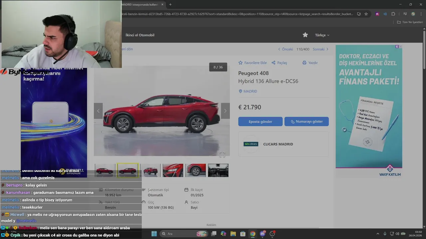
Task: Click the taskbar search box Ara
Action: (184, 234)
